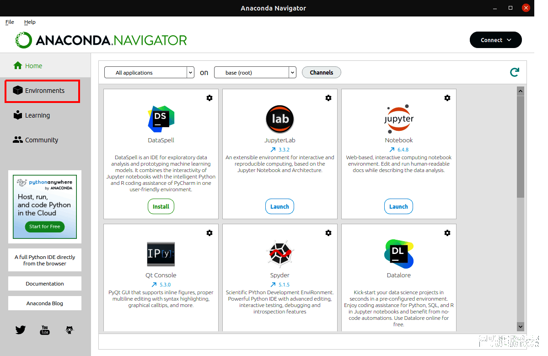Viewport: 548px width, 356px height.
Task: Open the Spyder card settings gear
Action: (328, 233)
